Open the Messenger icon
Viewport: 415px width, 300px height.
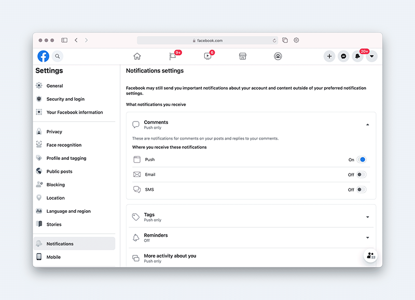(343, 56)
